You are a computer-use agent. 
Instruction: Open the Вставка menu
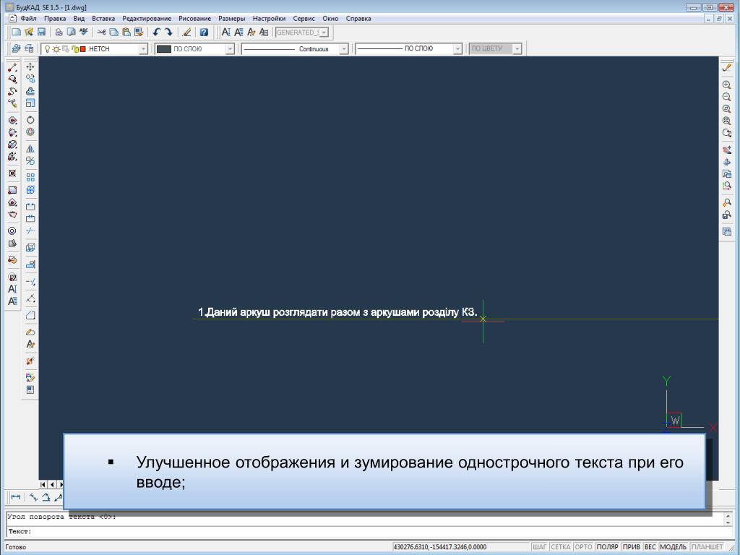(x=103, y=18)
